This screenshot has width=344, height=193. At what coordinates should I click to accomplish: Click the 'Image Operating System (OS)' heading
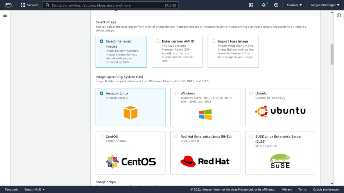point(119,77)
